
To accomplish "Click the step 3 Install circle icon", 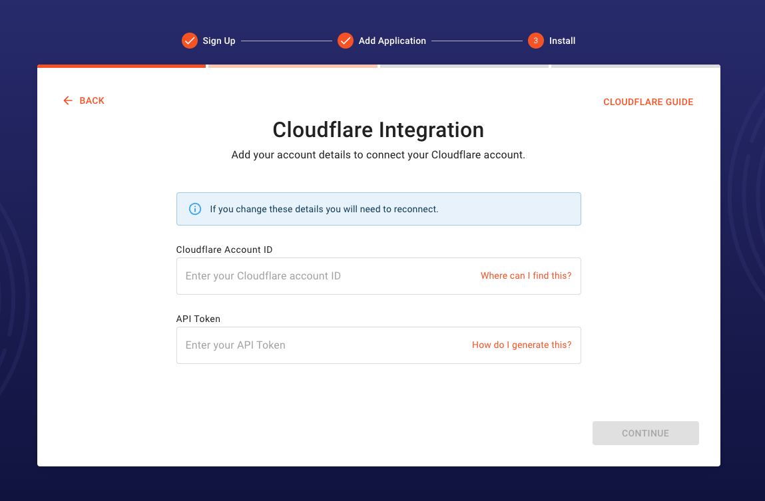I will coord(536,41).
